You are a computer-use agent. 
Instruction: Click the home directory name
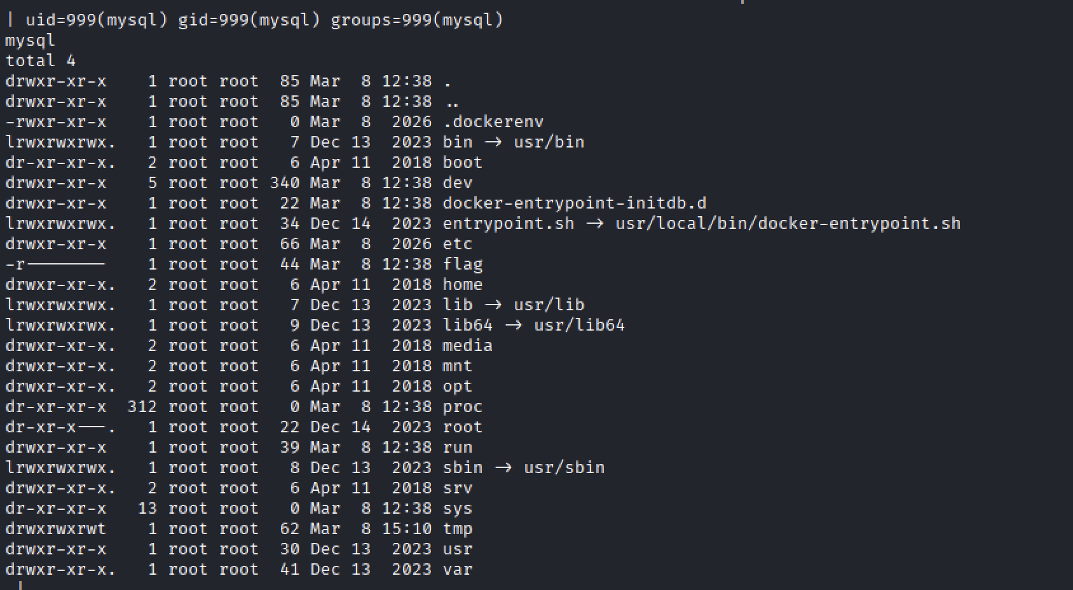462,284
